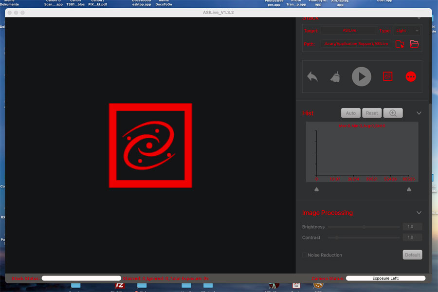The image size is (438, 292).
Task: Click the Image Processing section heading
Action: [328, 213]
